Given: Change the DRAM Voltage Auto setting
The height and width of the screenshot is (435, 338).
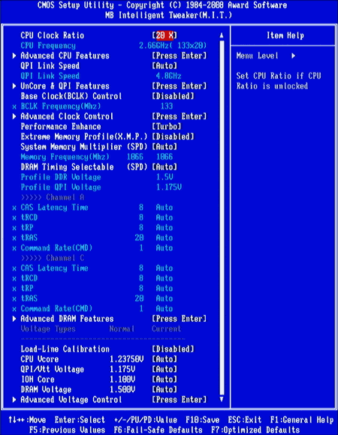Looking at the screenshot, I should tap(164, 389).
